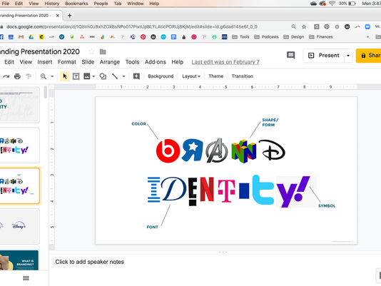Click the browser zoom magnifier icon in address bar
This screenshot has width=381, height=286.
294,26
